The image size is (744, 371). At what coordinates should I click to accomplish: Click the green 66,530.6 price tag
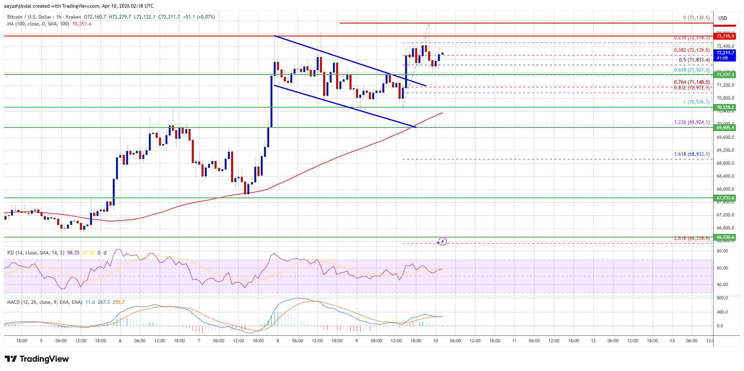coord(725,237)
